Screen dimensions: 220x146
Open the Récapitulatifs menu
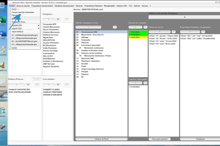tap(109, 6)
